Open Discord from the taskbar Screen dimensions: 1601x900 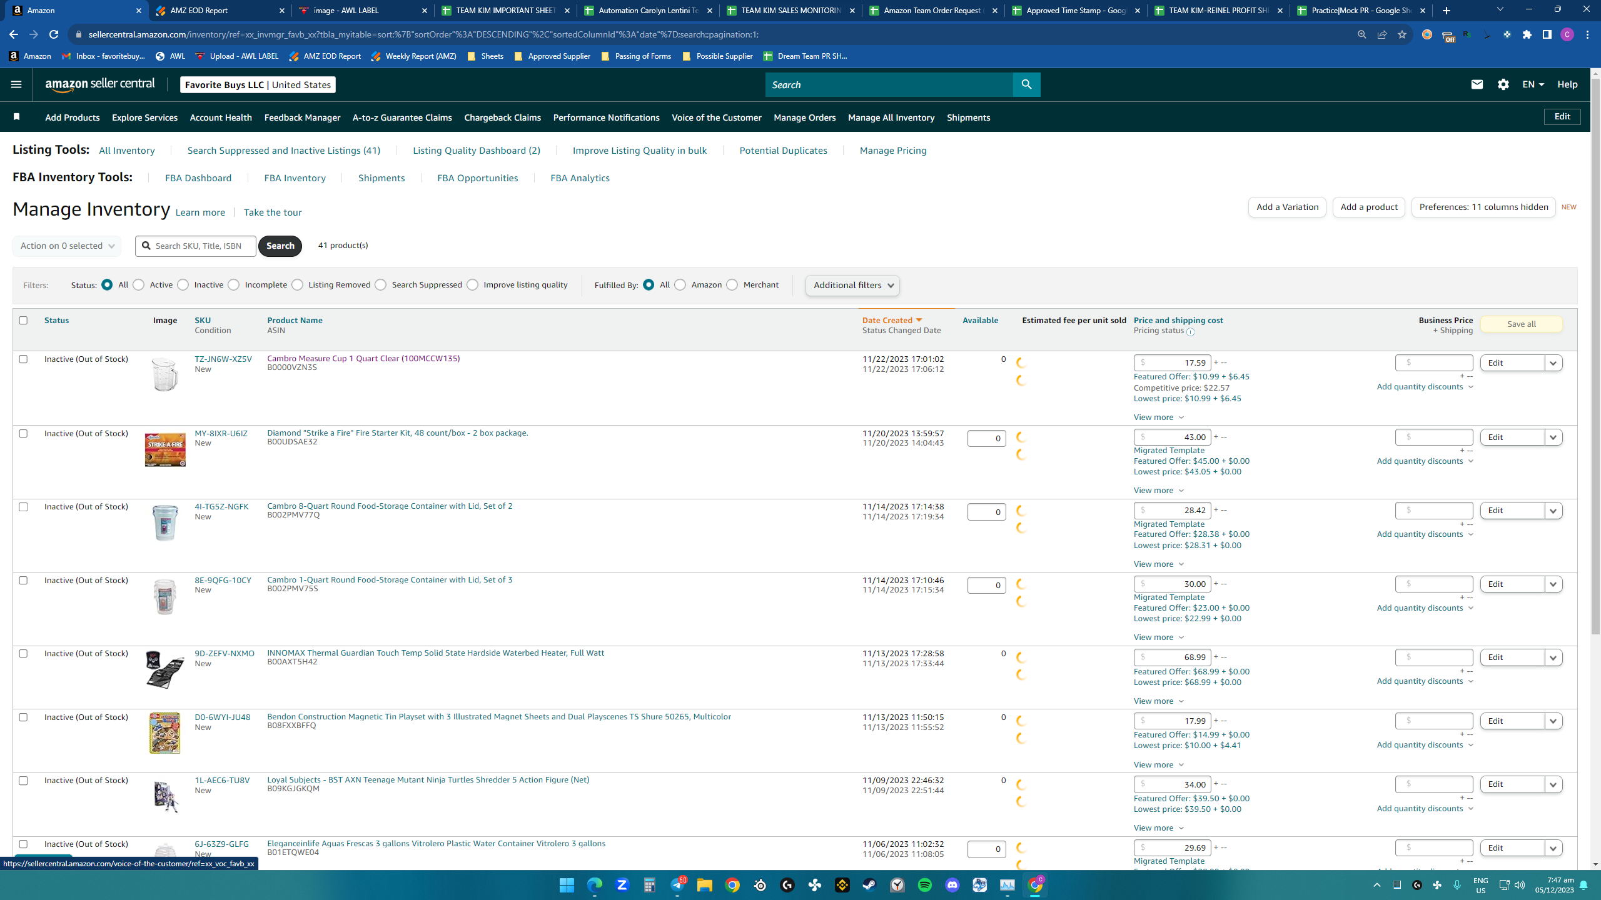tap(952, 885)
